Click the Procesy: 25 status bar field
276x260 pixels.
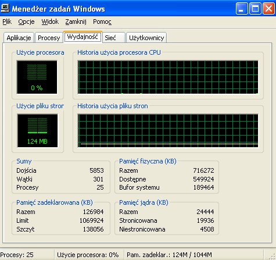(x=27, y=255)
